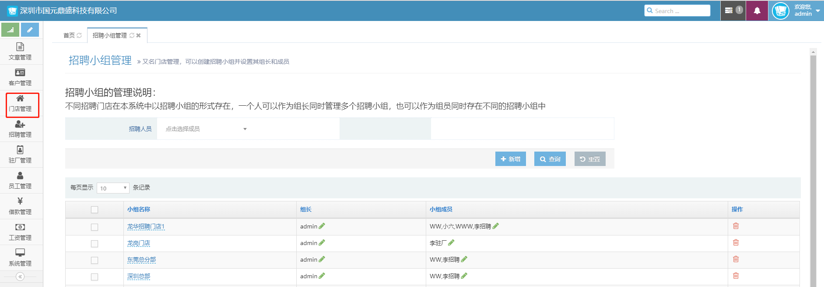The image size is (824, 287).
Task: Switch to the 首页 tab
Action: (69, 35)
